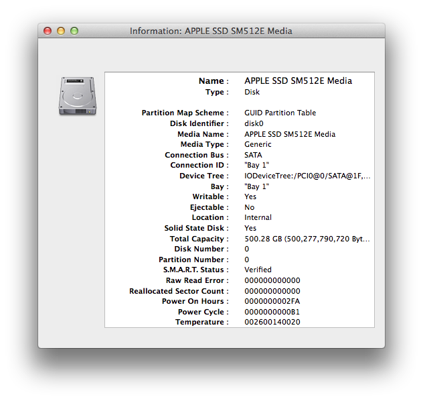423x401 pixels.
Task: Zoom window using the green button
Action: (74, 31)
